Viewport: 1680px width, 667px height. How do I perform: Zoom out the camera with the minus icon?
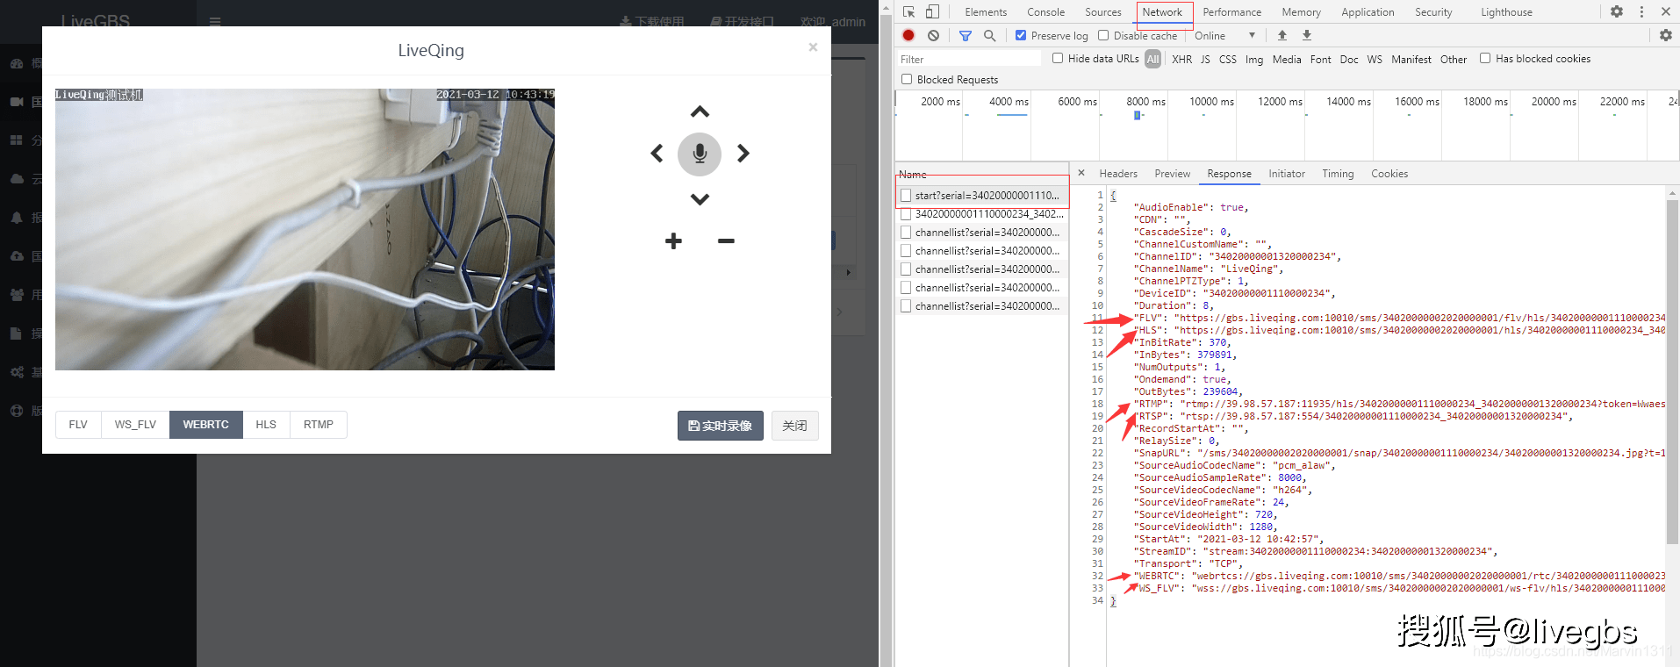[726, 241]
